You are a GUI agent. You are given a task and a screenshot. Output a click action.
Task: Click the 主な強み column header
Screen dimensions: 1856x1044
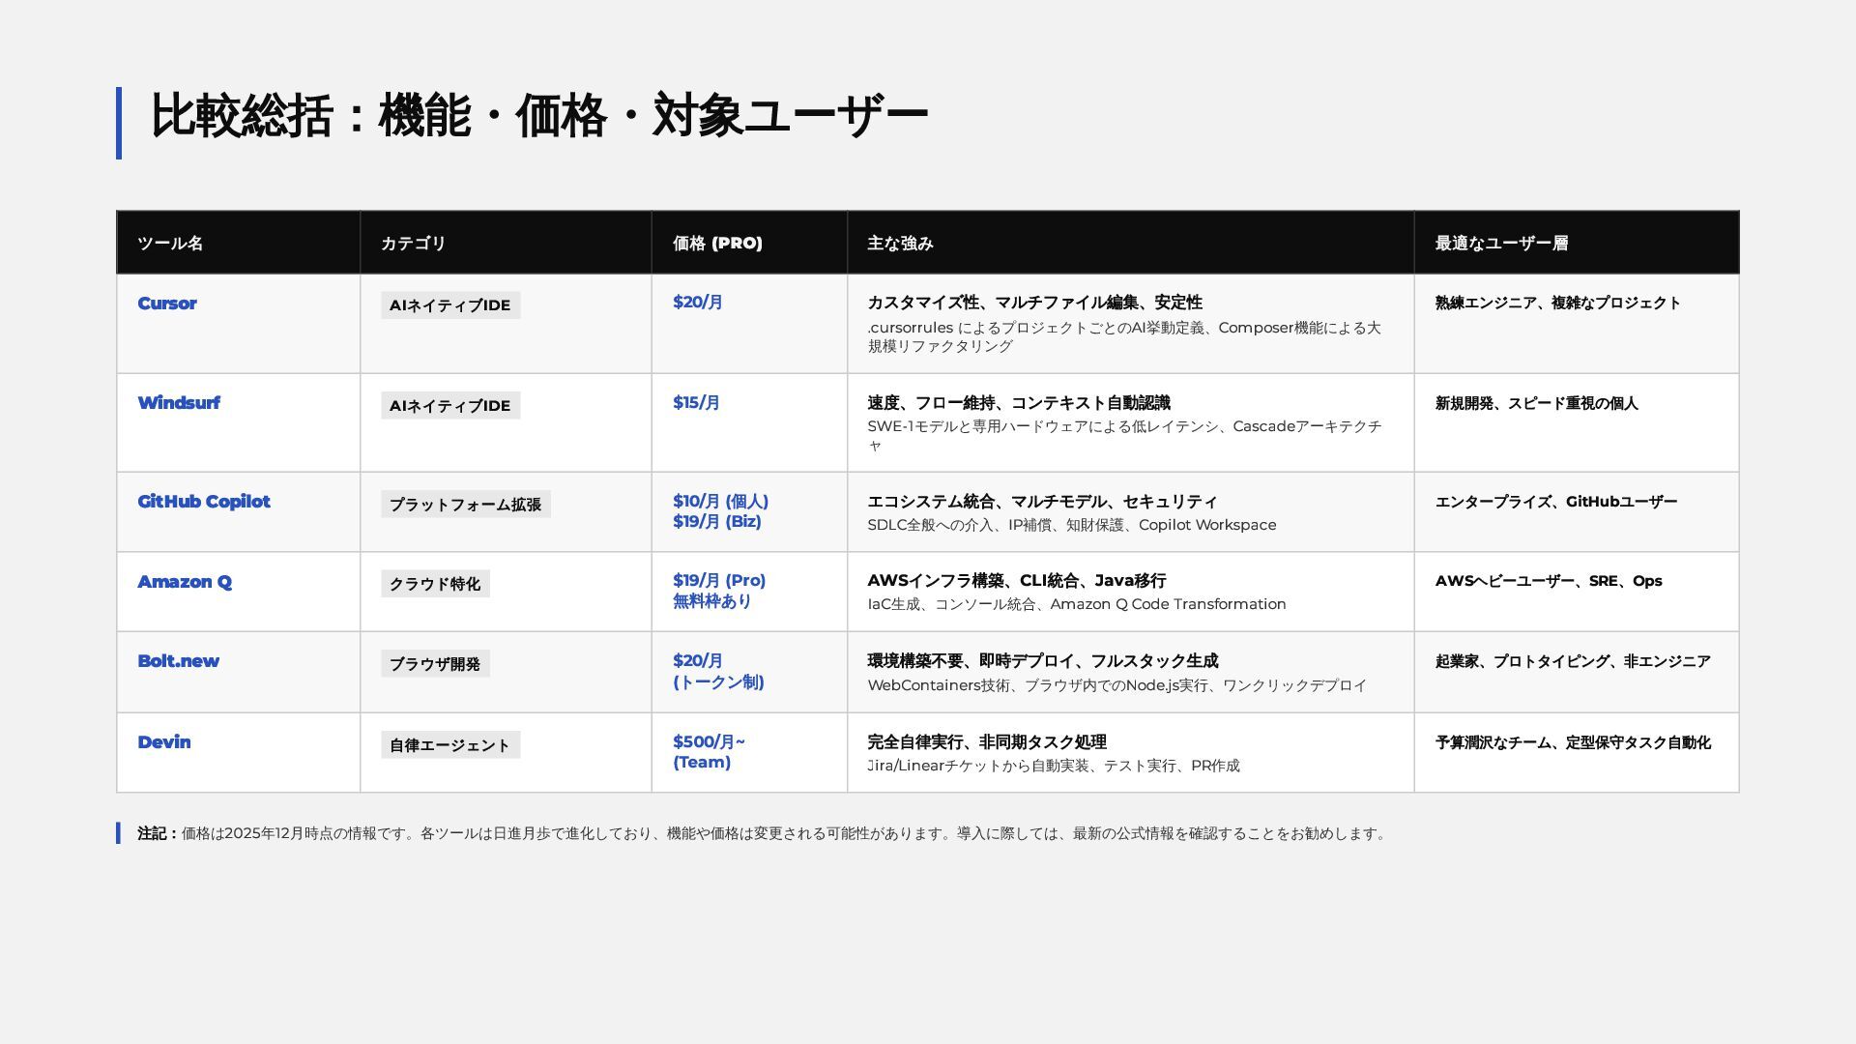pyautogui.click(x=900, y=244)
